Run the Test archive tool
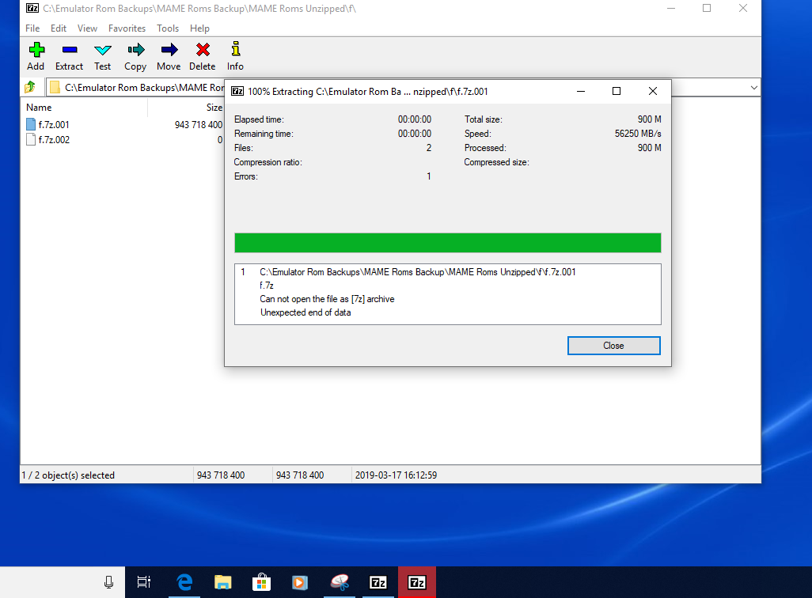The width and height of the screenshot is (812, 598). coord(103,56)
